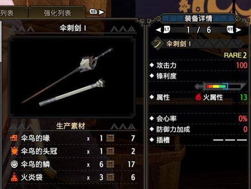Click the RT trigger icon
This screenshot has width=251, height=189.
(230, 30)
